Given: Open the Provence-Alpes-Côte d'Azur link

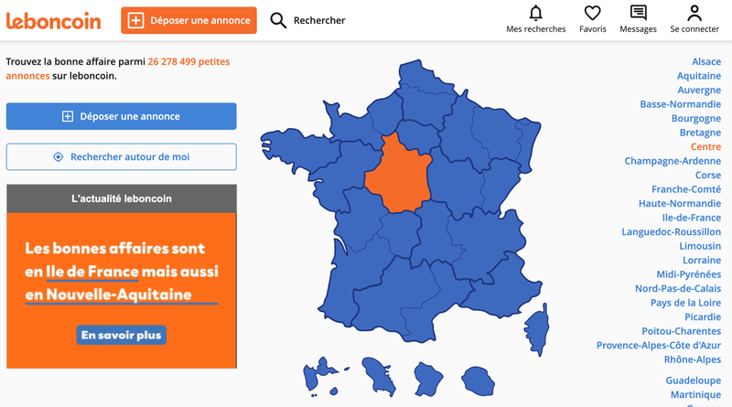Looking at the screenshot, I should [x=659, y=346].
